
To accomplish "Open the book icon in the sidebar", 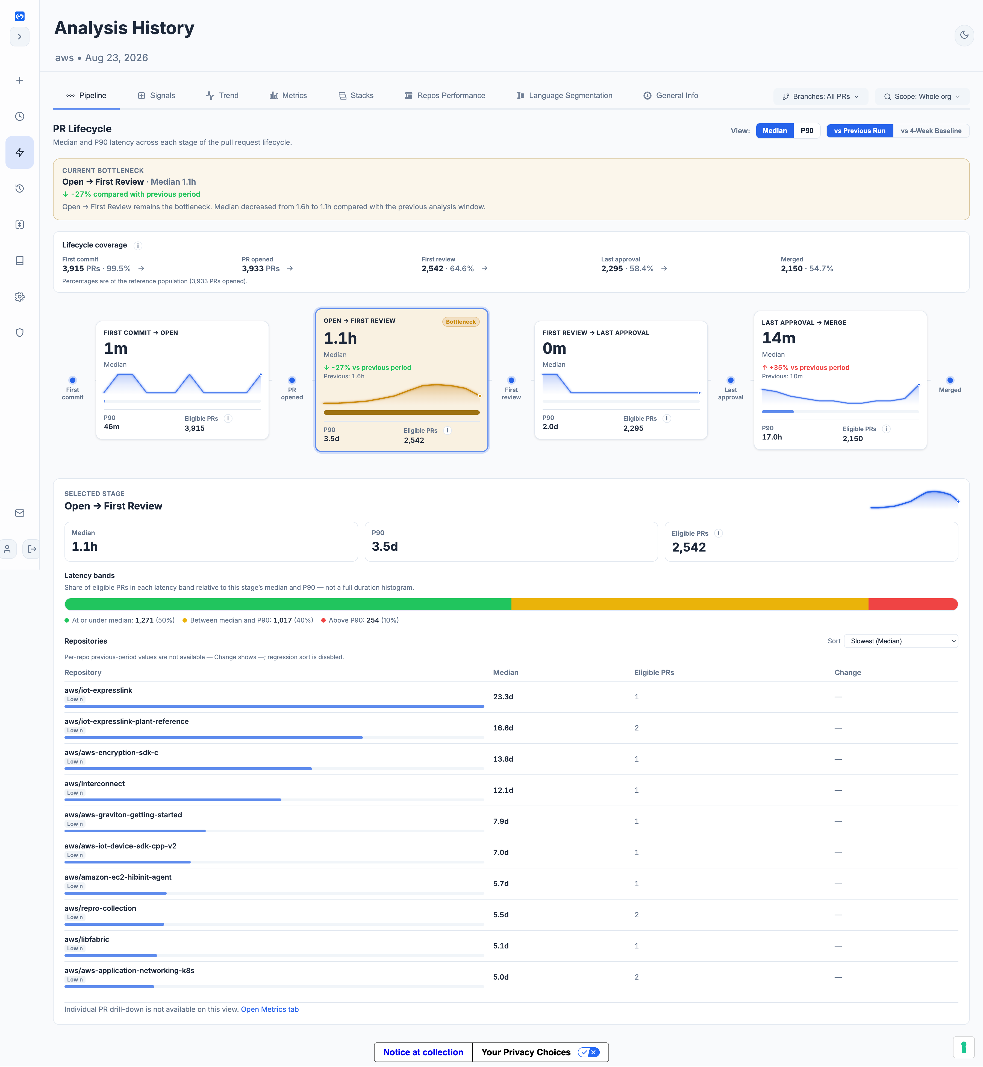I will (20, 261).
